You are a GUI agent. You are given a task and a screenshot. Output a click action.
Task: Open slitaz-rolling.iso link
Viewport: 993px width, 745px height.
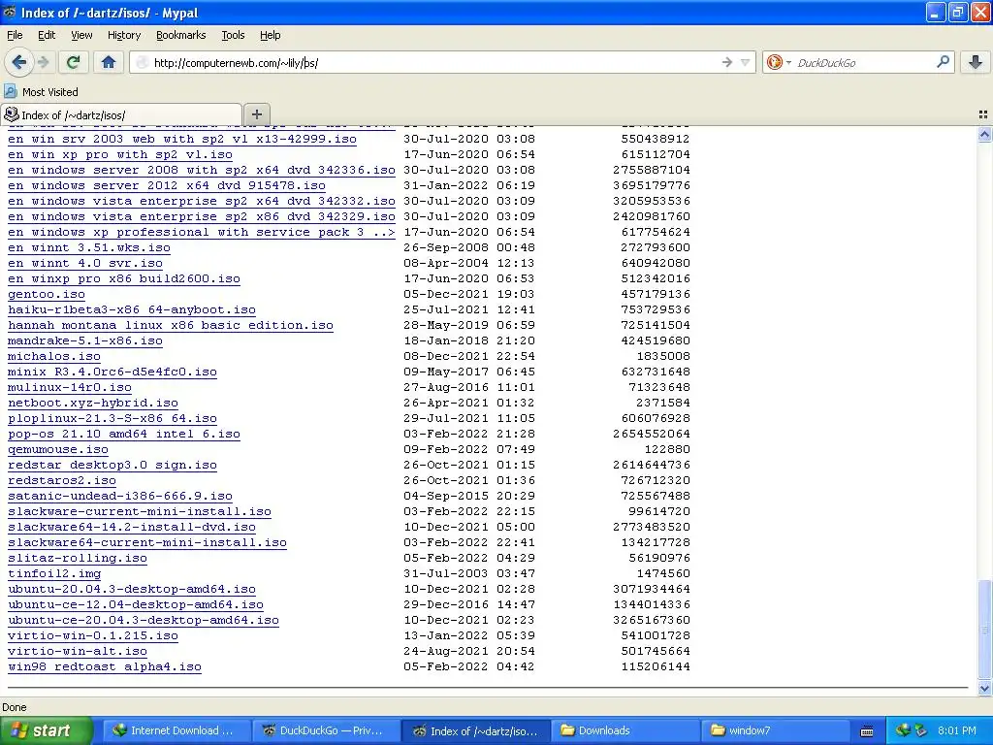[x=78, y=558]
